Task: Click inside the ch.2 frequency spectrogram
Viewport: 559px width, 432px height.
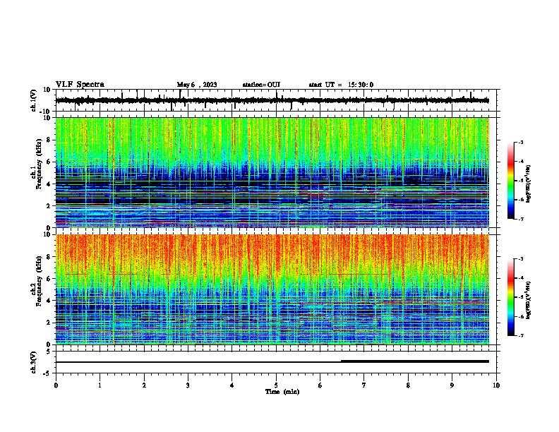Action: 272,289
